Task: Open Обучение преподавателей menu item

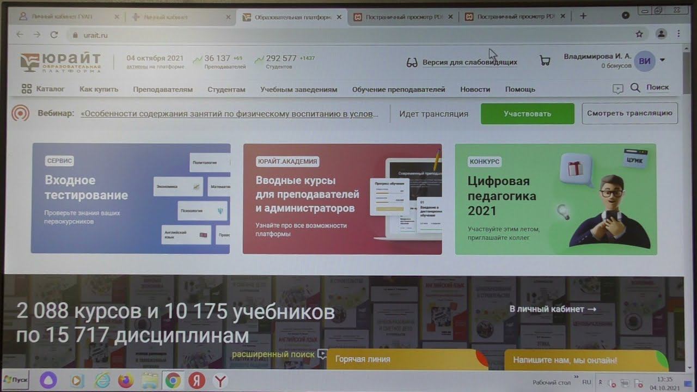Action: [399, 89]
